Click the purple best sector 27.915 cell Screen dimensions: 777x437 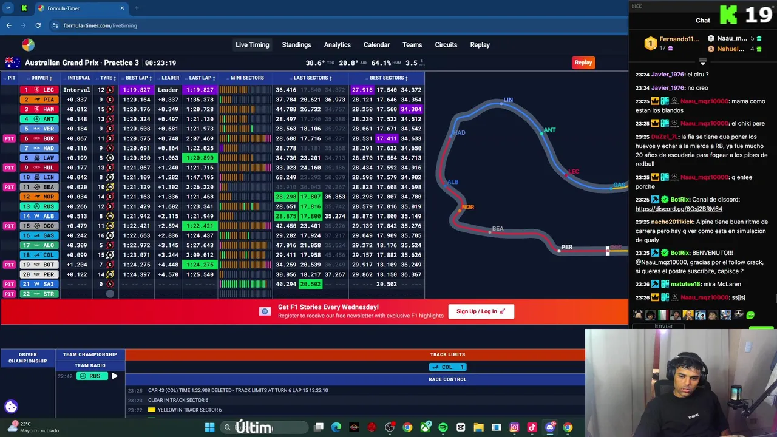(362, 90)
